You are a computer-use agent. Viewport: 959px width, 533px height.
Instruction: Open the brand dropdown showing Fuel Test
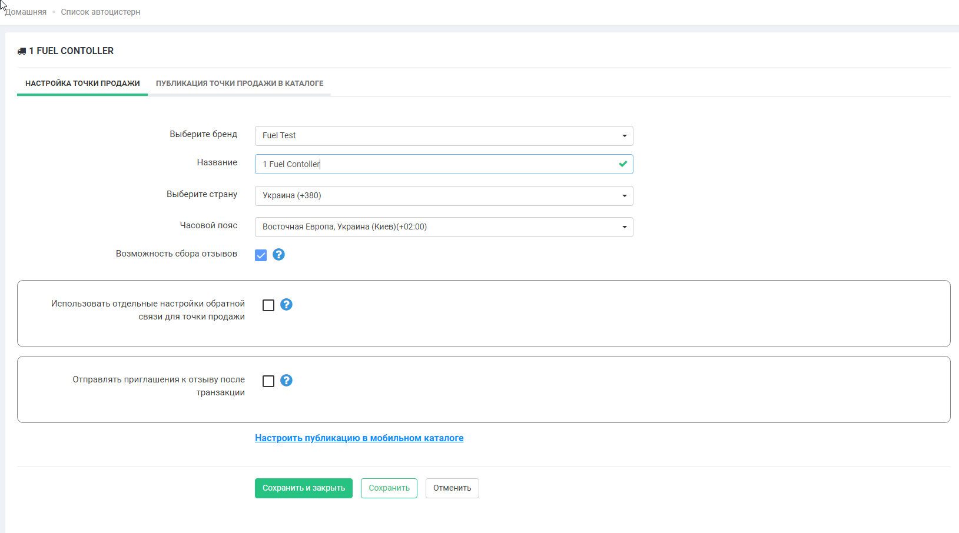click(443, 136)
